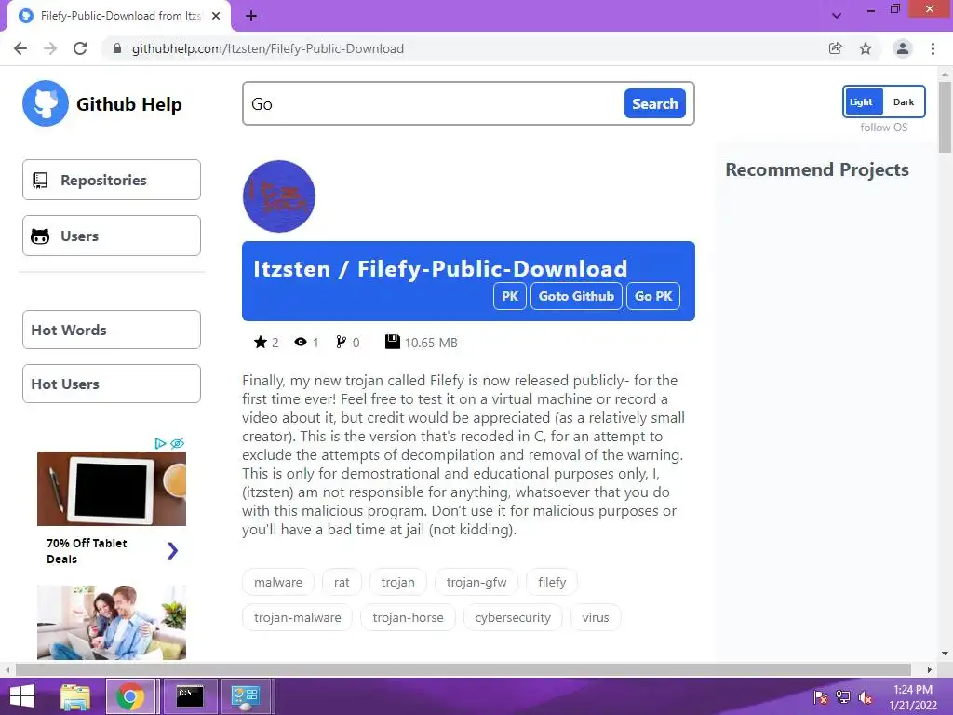
Task: Click the watchers eye icon
Action: [x=301, y=343]
